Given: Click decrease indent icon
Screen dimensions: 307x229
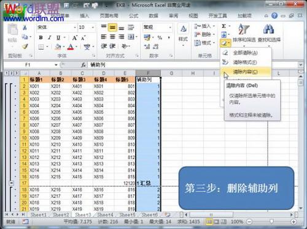Looking at the screenshot, I should coord(104,47).
